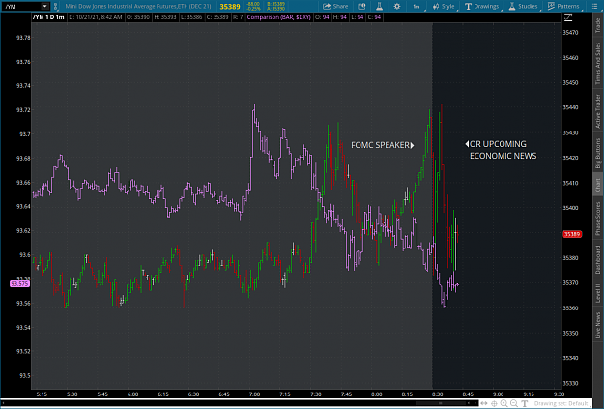Switch to the Times And Sales sidebar tab
Viewport: 604px width, 409px height.
point(598,63)
